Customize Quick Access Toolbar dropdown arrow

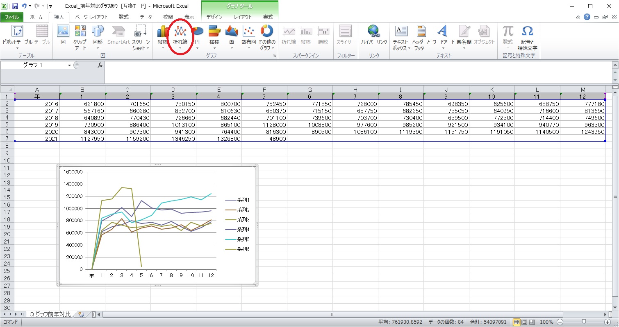pyautogui.click(x=50, y=6)
